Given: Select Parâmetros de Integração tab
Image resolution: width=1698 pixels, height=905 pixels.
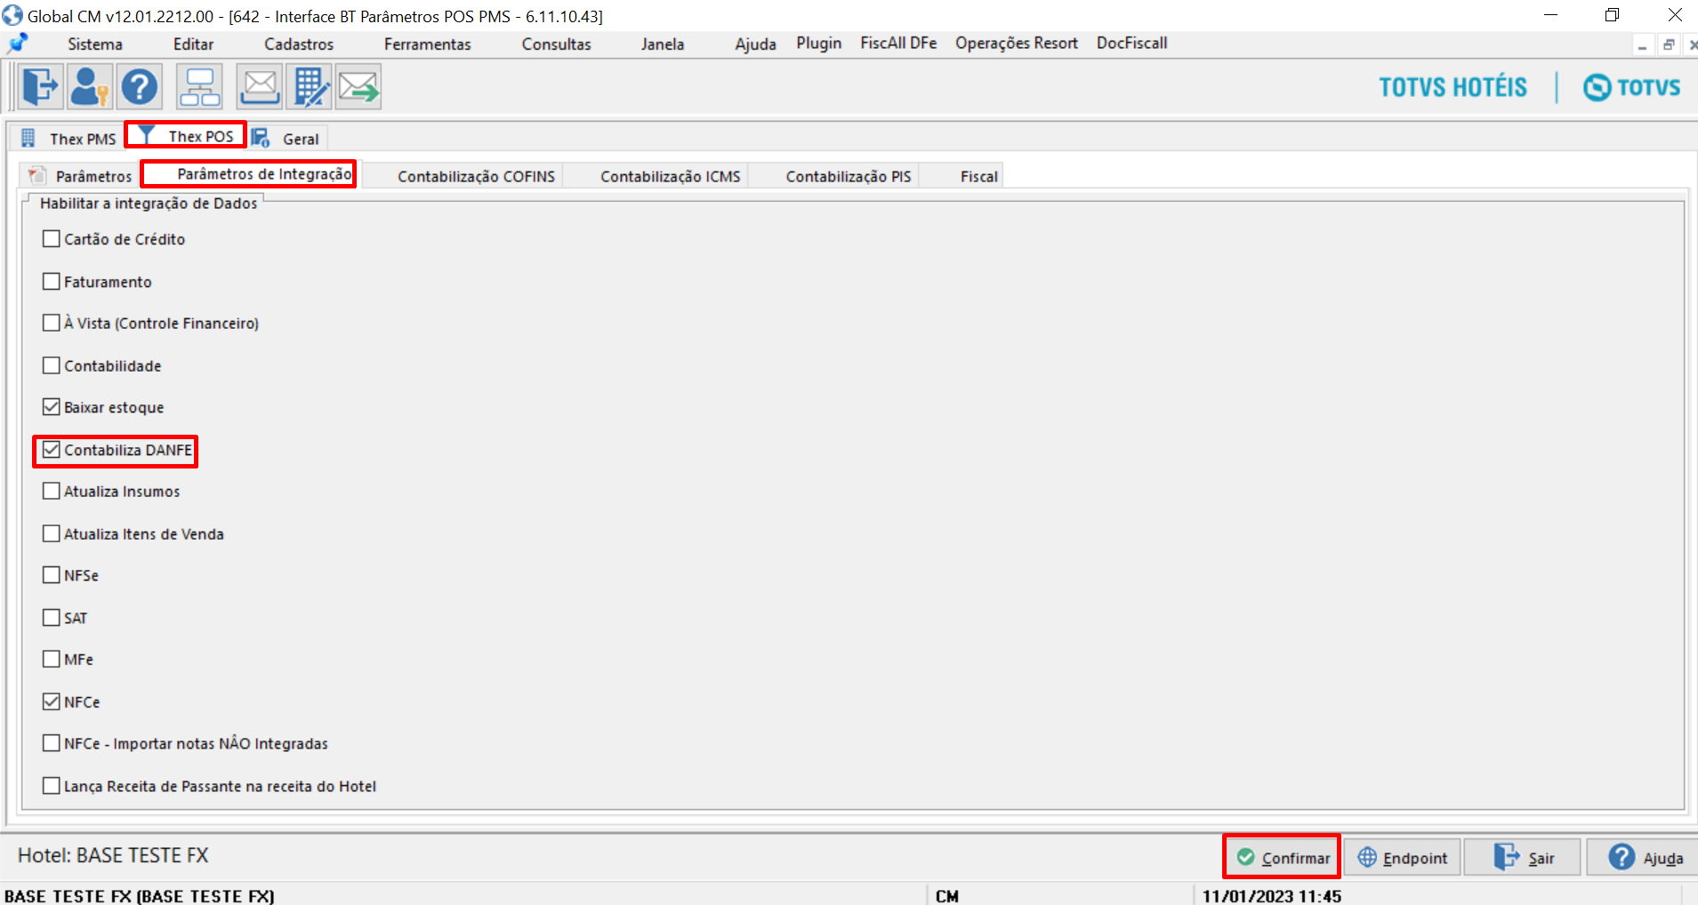Looking at the screenshot, I should point(249,174).
